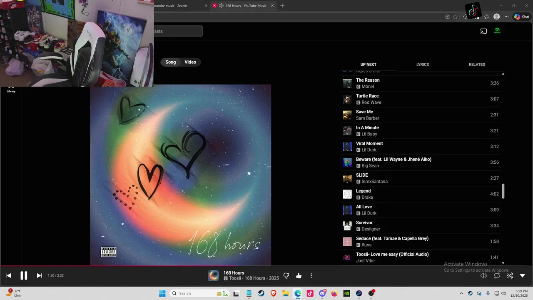Image resolution: width=533 pixels, height=300 pixels.
Task: Open the Windows Start menu
Action: click(x=162, y=293)
